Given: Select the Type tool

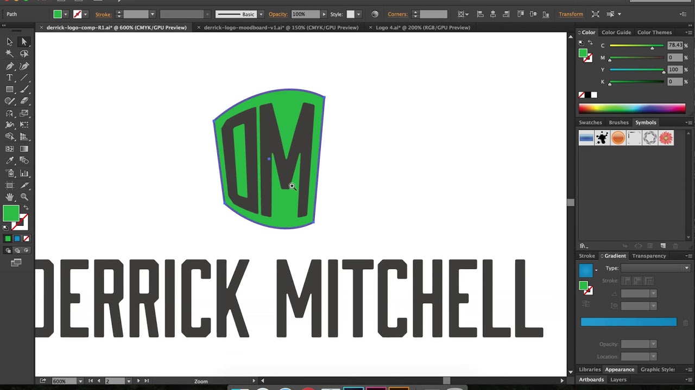Looking at the screenshot, I should click(x=10, y=77).
